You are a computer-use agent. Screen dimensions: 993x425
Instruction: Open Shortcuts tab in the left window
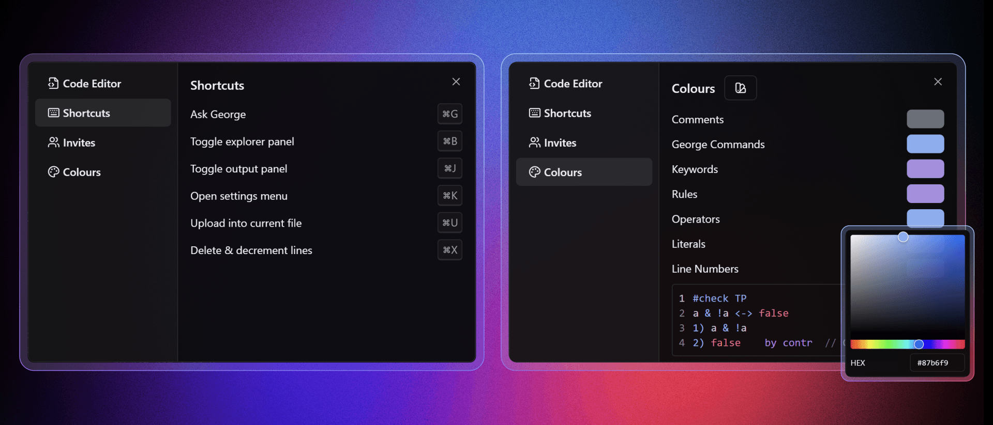103,113
